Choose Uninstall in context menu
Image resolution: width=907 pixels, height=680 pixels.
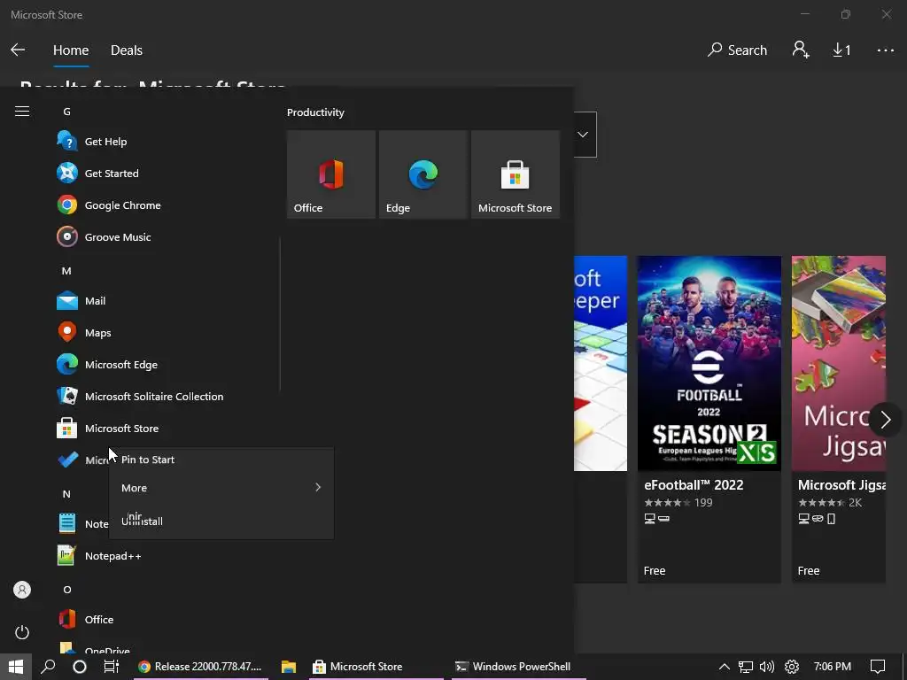point(221,521)
